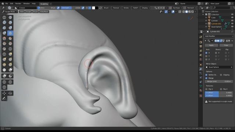Viewport: 235px width, 132px height.
Task: Select the Annotate pencil tool
Action: (x=4, y=99)
